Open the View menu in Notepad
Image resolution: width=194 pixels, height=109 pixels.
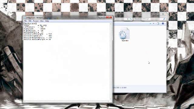click(42, 21)
